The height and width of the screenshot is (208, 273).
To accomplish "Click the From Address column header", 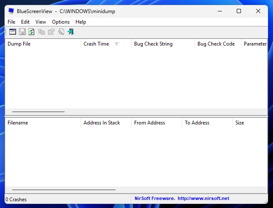I will point(157,123).
